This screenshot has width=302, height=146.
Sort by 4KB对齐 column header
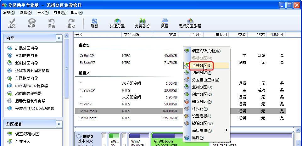(x=276, y=35)
